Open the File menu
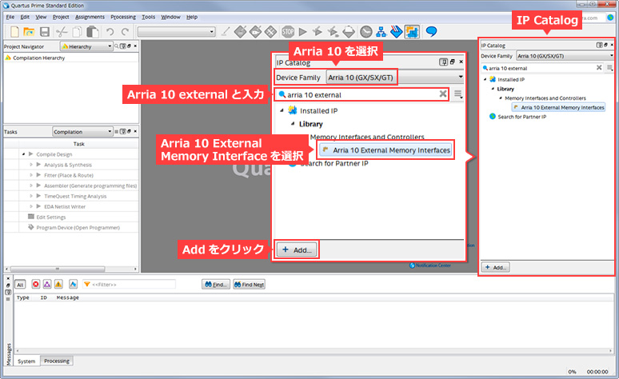The height and width of the screenshot is (379, 619). pyautogui.click(x=10, y=17)
